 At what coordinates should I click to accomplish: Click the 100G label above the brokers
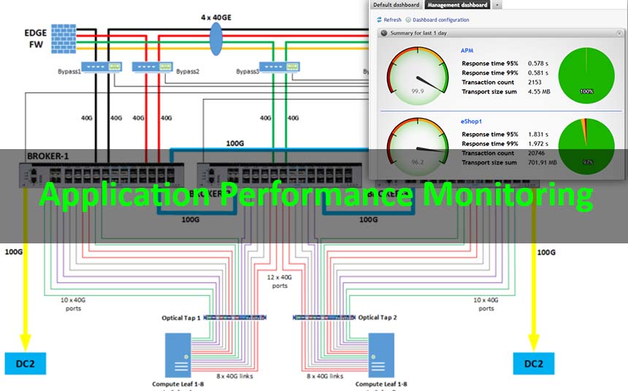[234, 143]
